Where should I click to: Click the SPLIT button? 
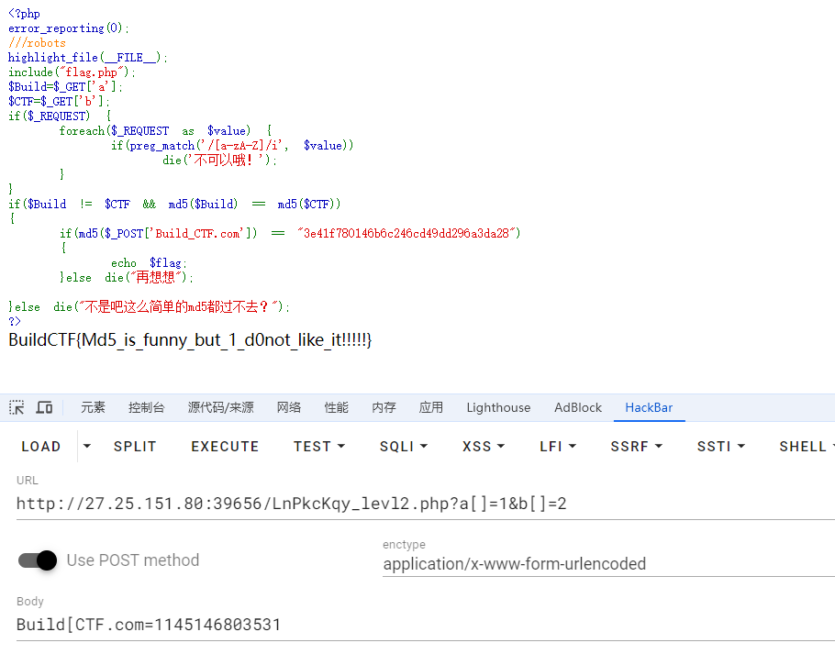point(135,447)
